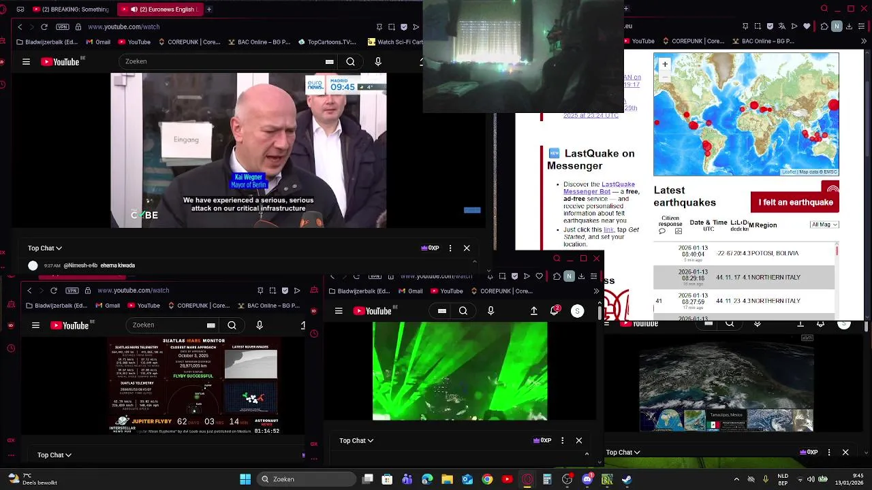
Task: Collapse chat arrow under green laser video
Action: [587, 454]
